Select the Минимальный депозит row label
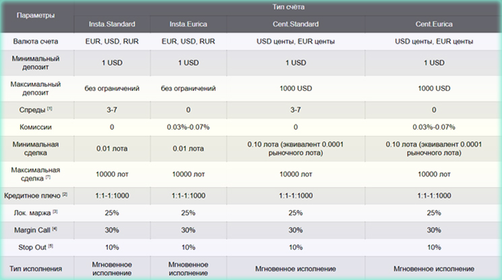Viewport: 502px width, 280px height. point(36,64)
